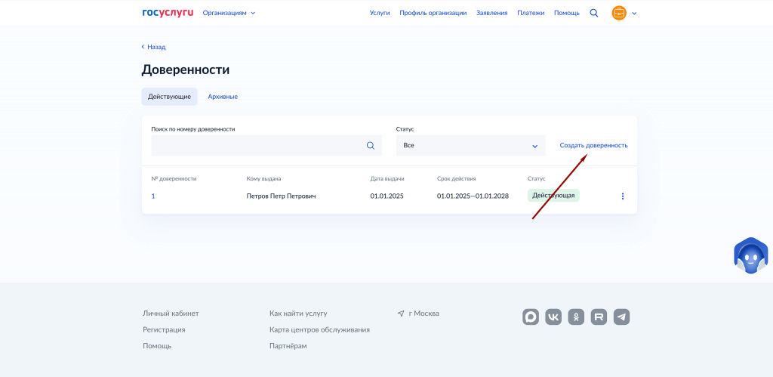Open the Партнёрам footer link
Viewport: 773px width, 377px height.
click(288, 346)
